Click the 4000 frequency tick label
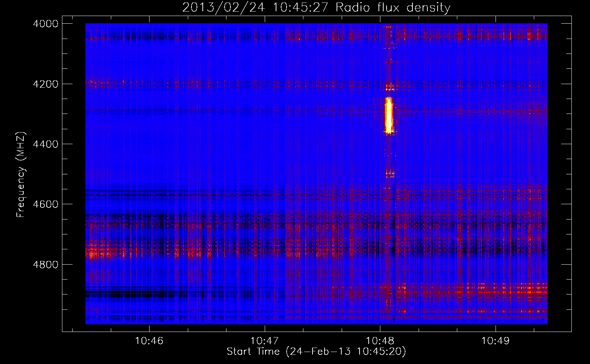Image resolution: width=590 pixels, height=364 pixels. coord(46,24)
